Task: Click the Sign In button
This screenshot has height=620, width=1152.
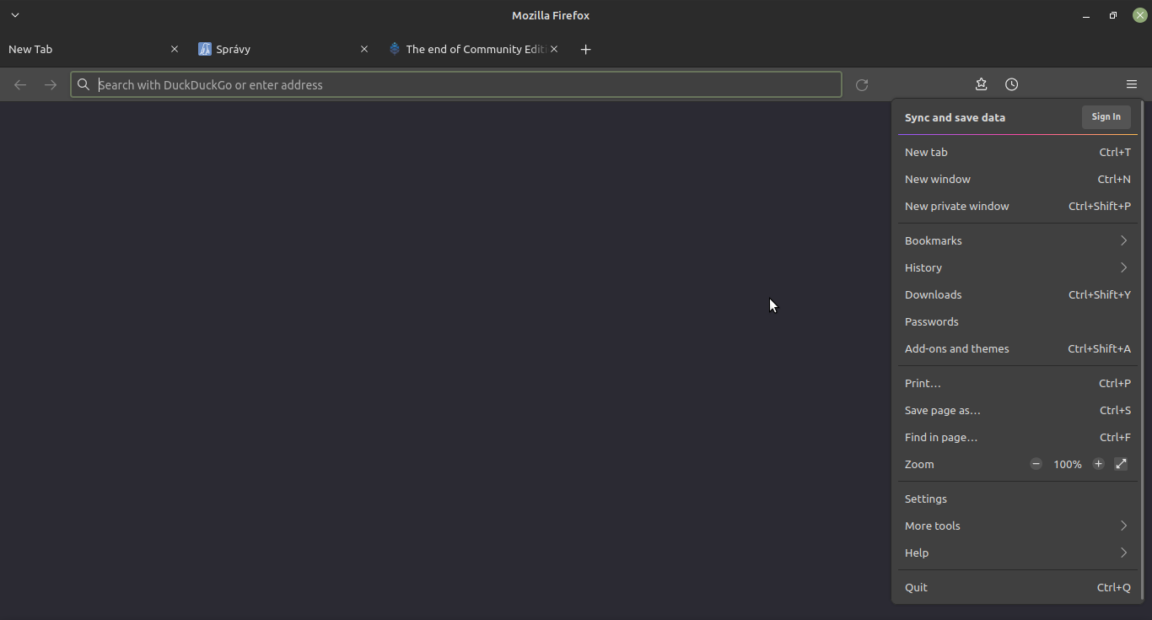Action: point(1106,117)
